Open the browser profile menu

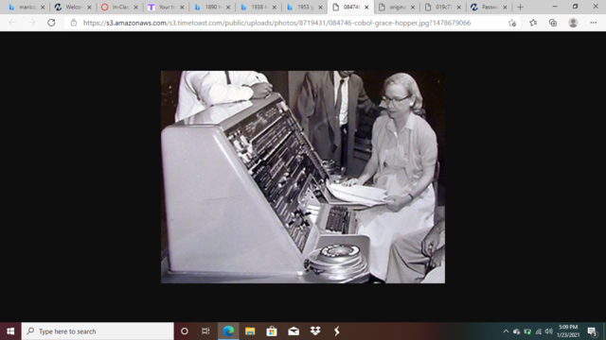[573, 23]
